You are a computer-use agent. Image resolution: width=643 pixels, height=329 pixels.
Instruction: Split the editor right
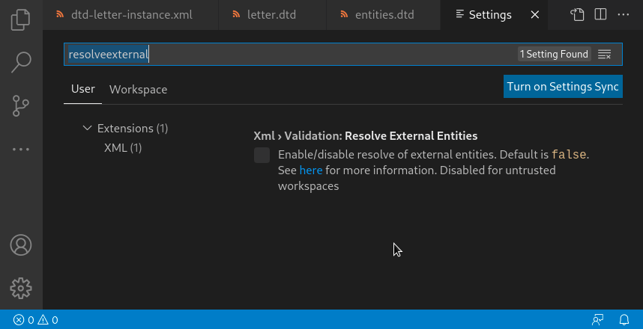[600, 14]
